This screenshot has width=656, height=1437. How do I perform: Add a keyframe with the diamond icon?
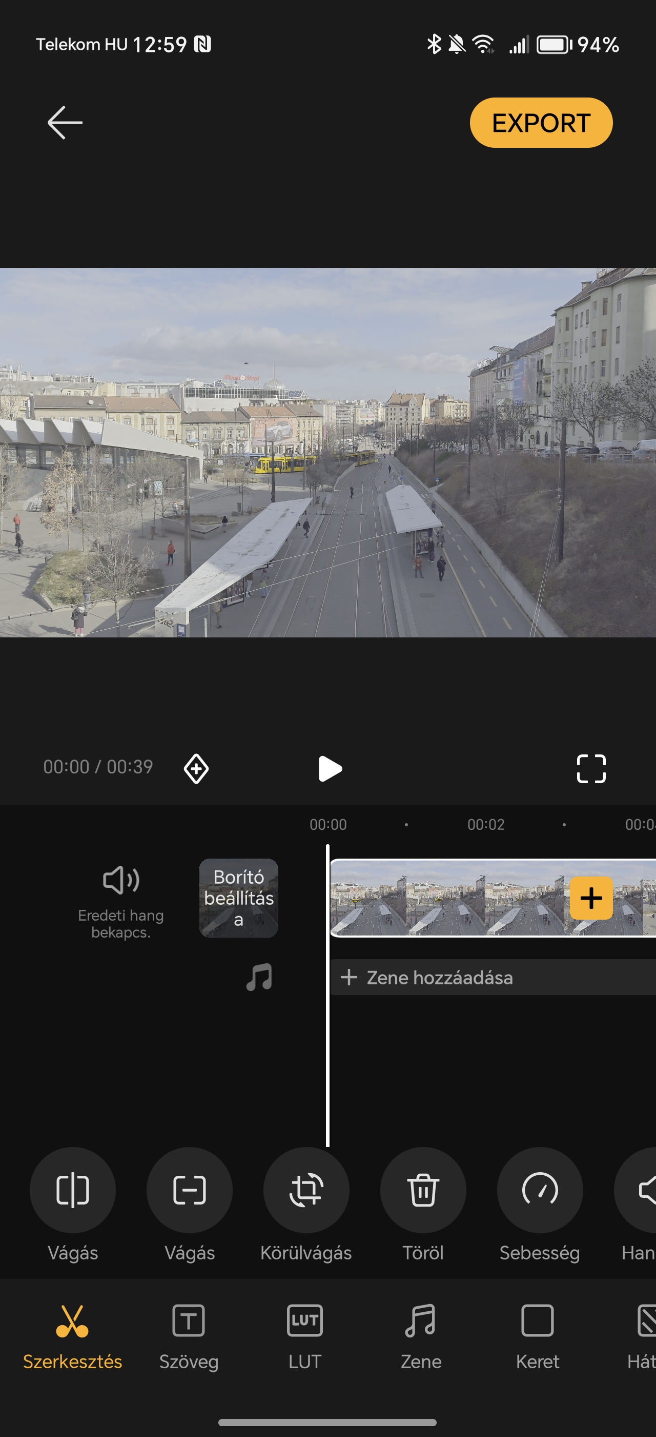(196, 768)
